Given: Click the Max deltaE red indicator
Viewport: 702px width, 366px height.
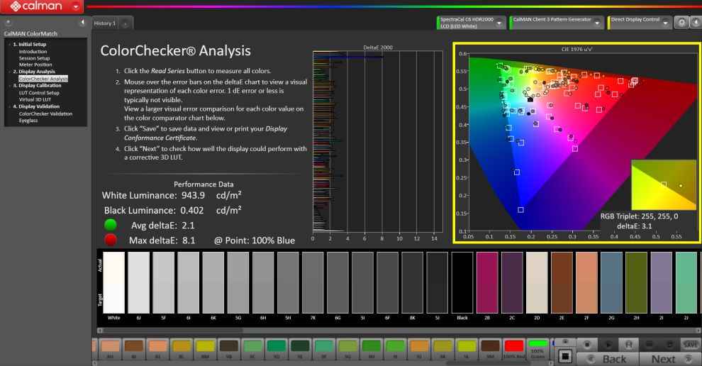Looking at the screenshot, I should (x=110, y=240).
